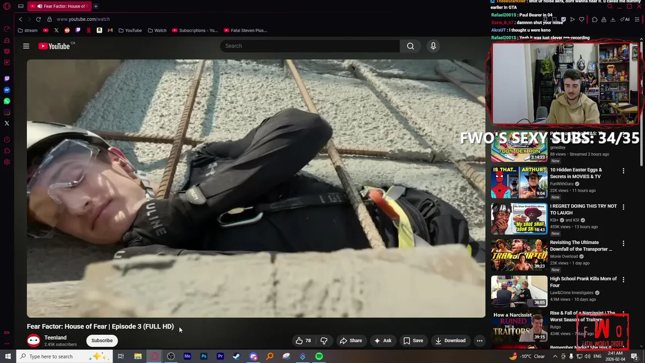Image resolution: width=645 pixels, height=363 pixels.
Task: Open High School Prank Kills Mom title
Action: click(584, 282)
